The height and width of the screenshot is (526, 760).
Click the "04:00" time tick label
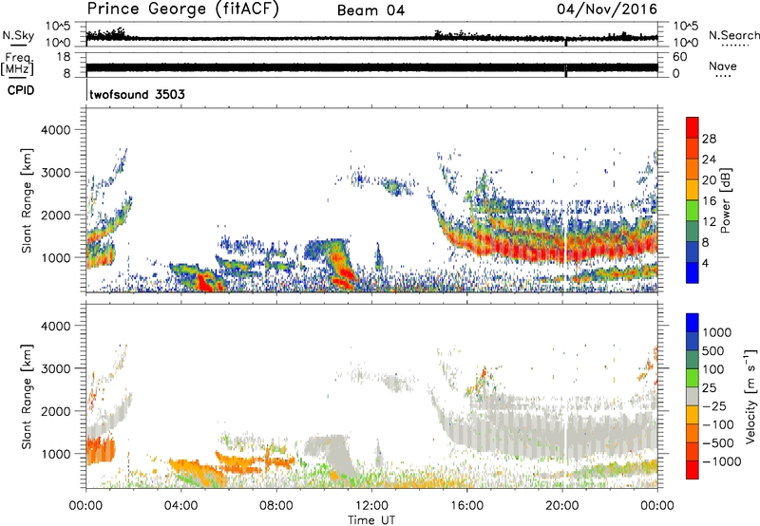click(180, 506)
